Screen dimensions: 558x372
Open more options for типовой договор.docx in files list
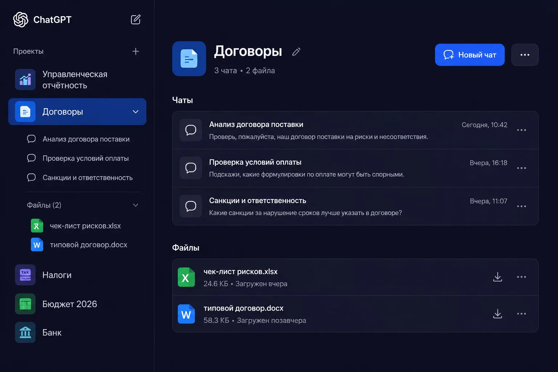tap(521, 314)
